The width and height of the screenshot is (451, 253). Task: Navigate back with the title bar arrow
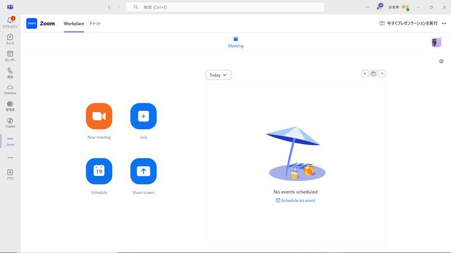pyautogui.click(x=109, y=7)
